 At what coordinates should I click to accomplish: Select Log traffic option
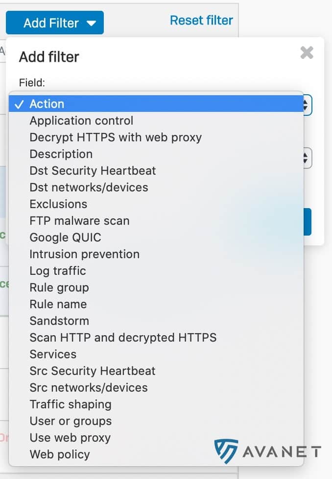click(x=58, y=270)
